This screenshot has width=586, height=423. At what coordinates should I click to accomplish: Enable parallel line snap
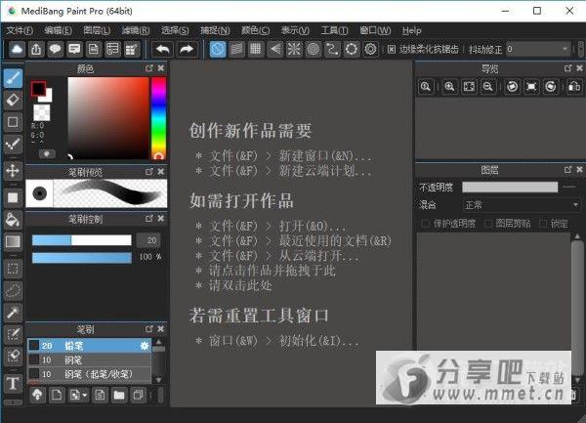coord(237,49)
